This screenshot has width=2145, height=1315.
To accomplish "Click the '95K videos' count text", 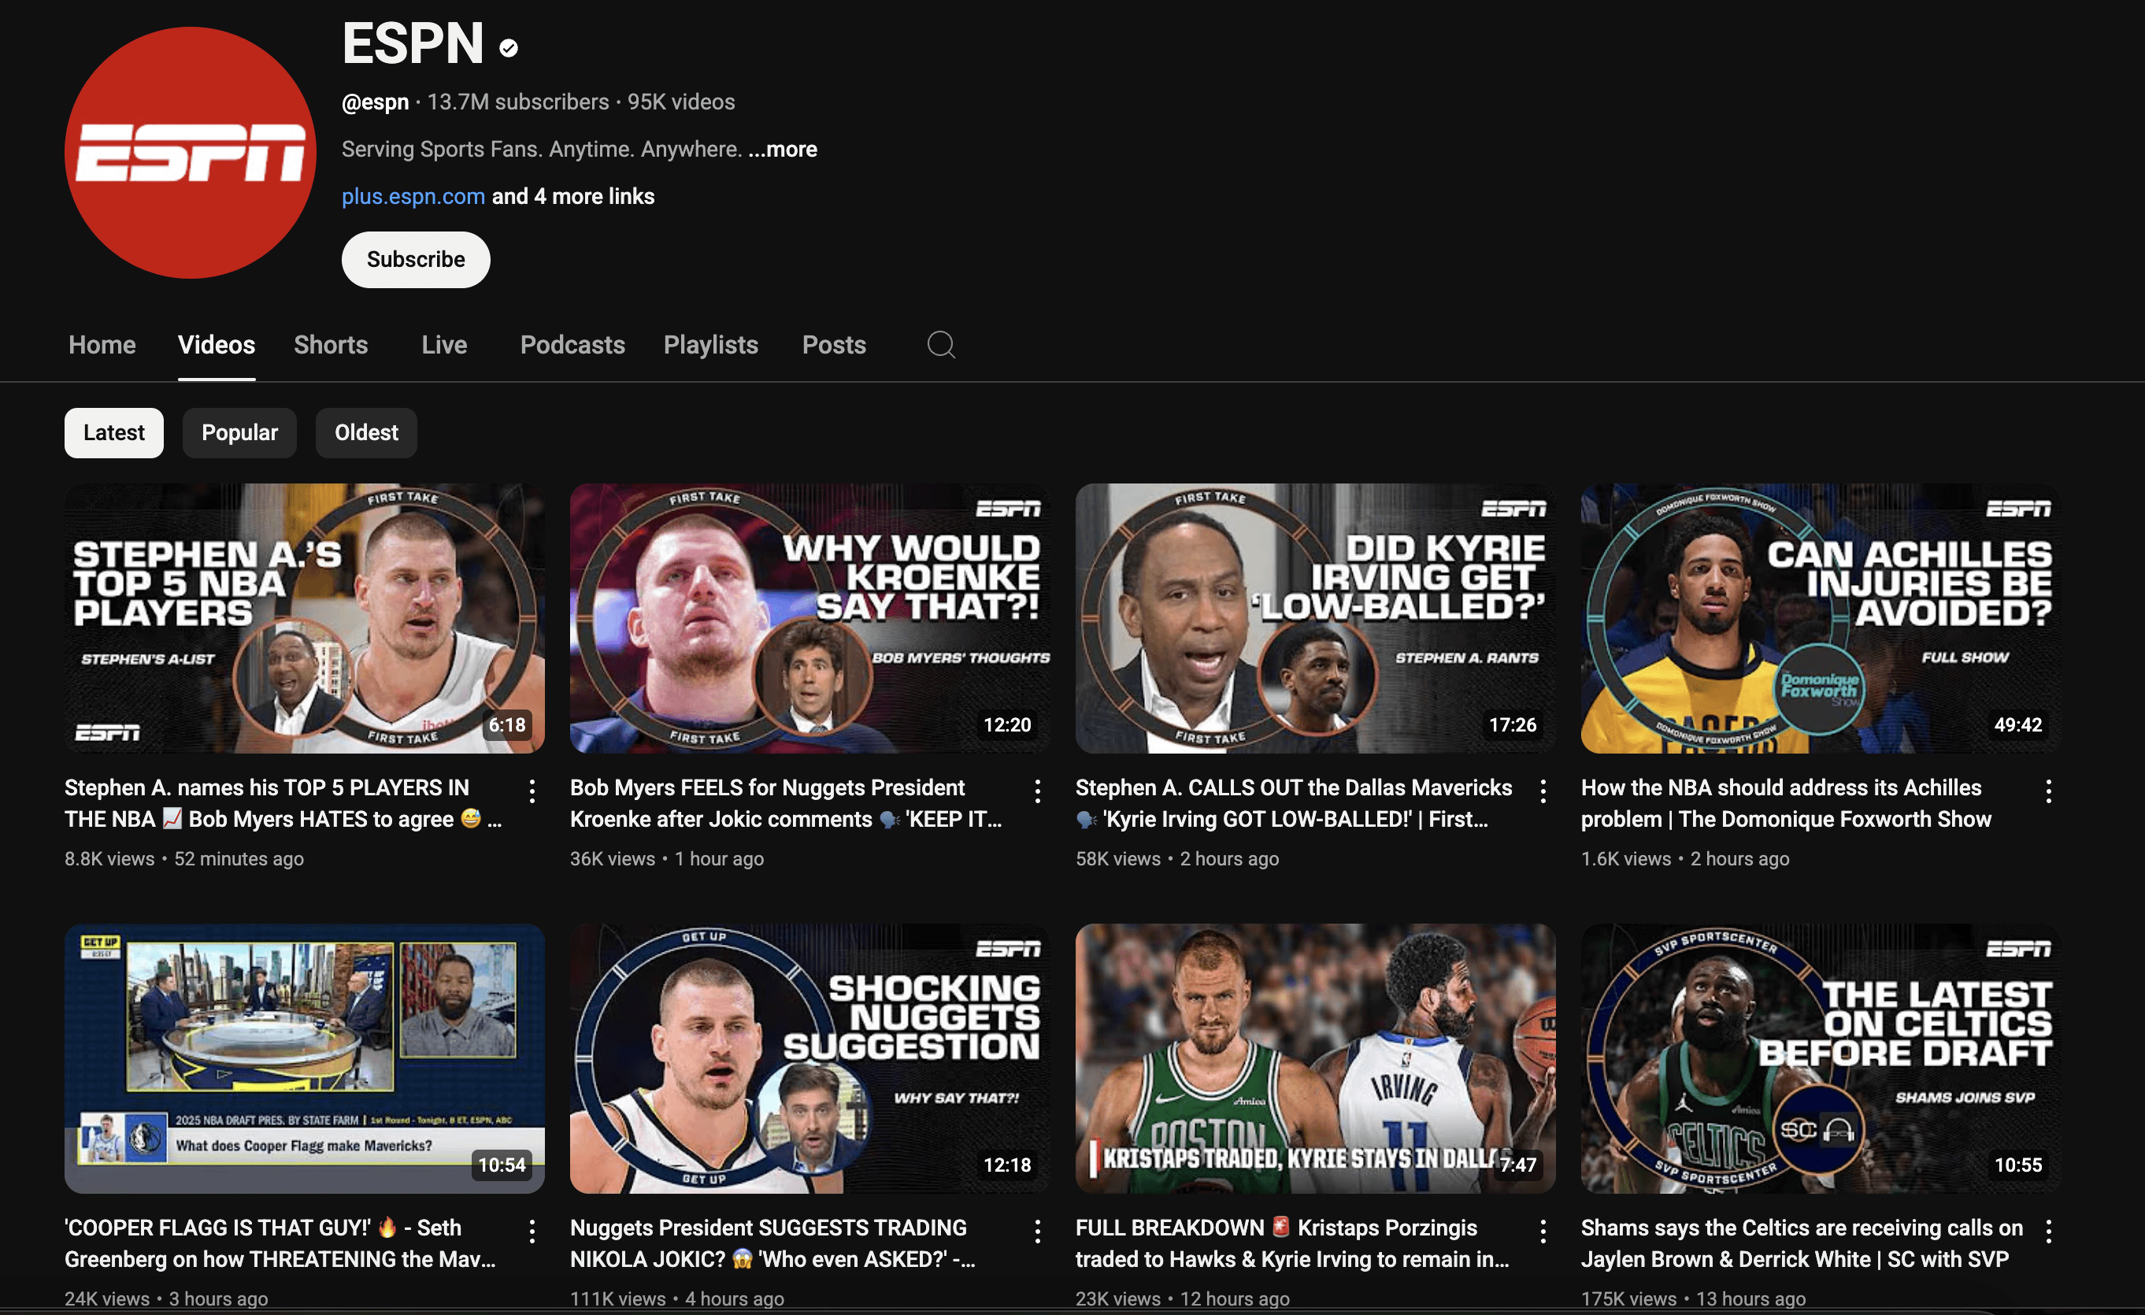I will [x=682, y=102].
